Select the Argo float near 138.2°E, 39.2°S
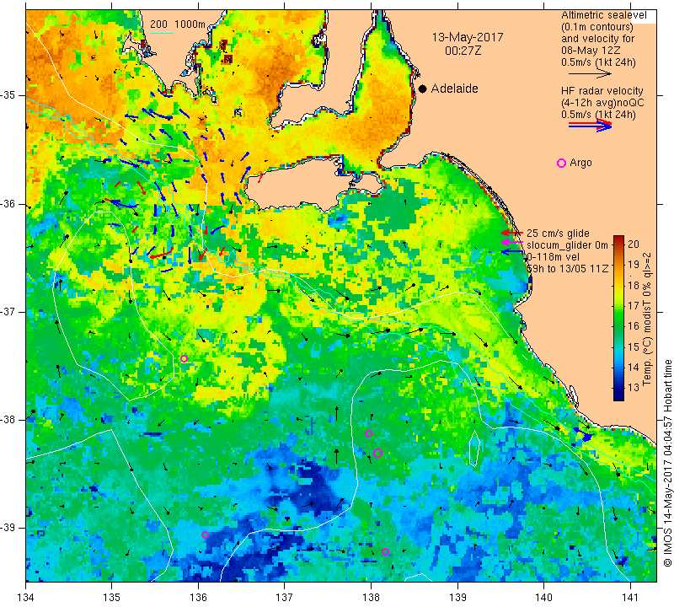This screenshot has height=607, width=674. click(x=385, y=552)
